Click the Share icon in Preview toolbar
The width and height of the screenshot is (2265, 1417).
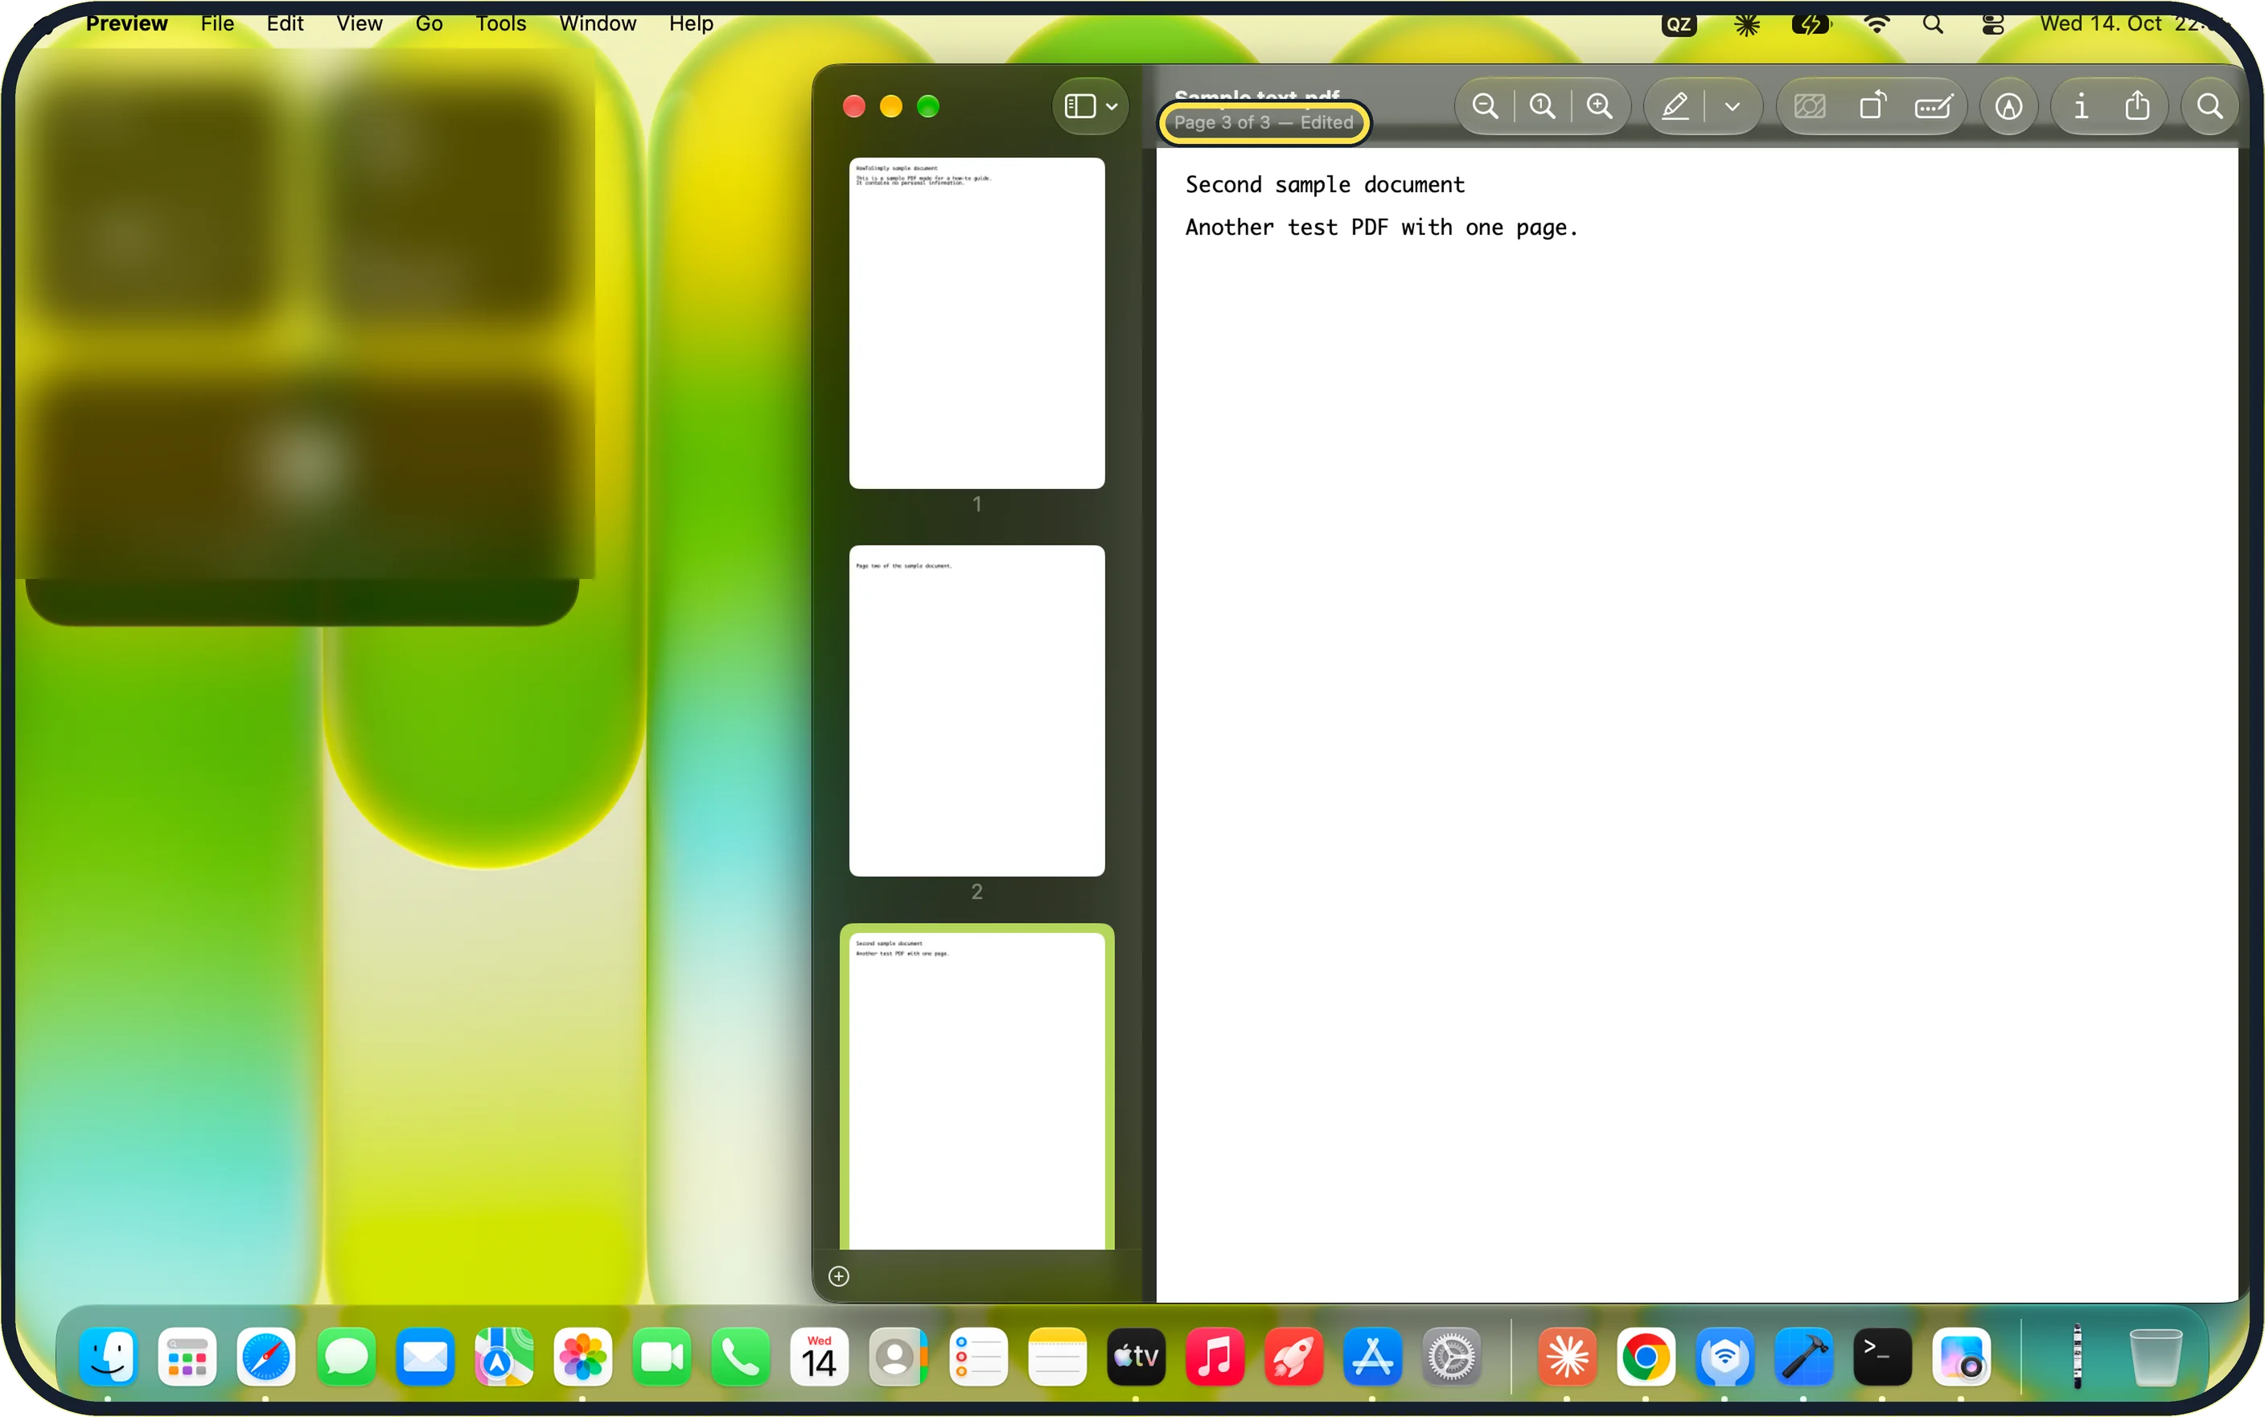tap(2136, 105)
